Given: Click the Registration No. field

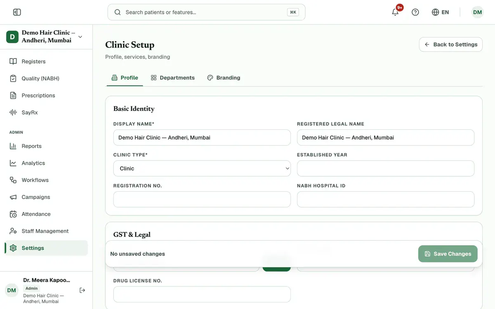Looking at the screenshot, I should pyautogui.click(x=202, y=199).
